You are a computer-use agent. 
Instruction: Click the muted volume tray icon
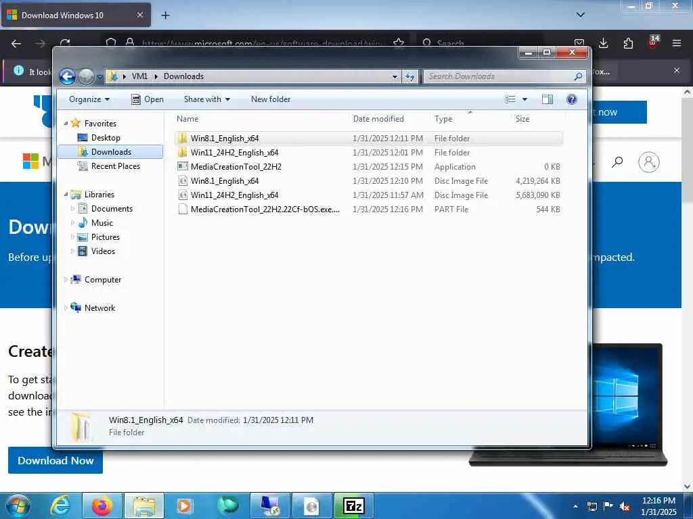[x=625, y=507]
